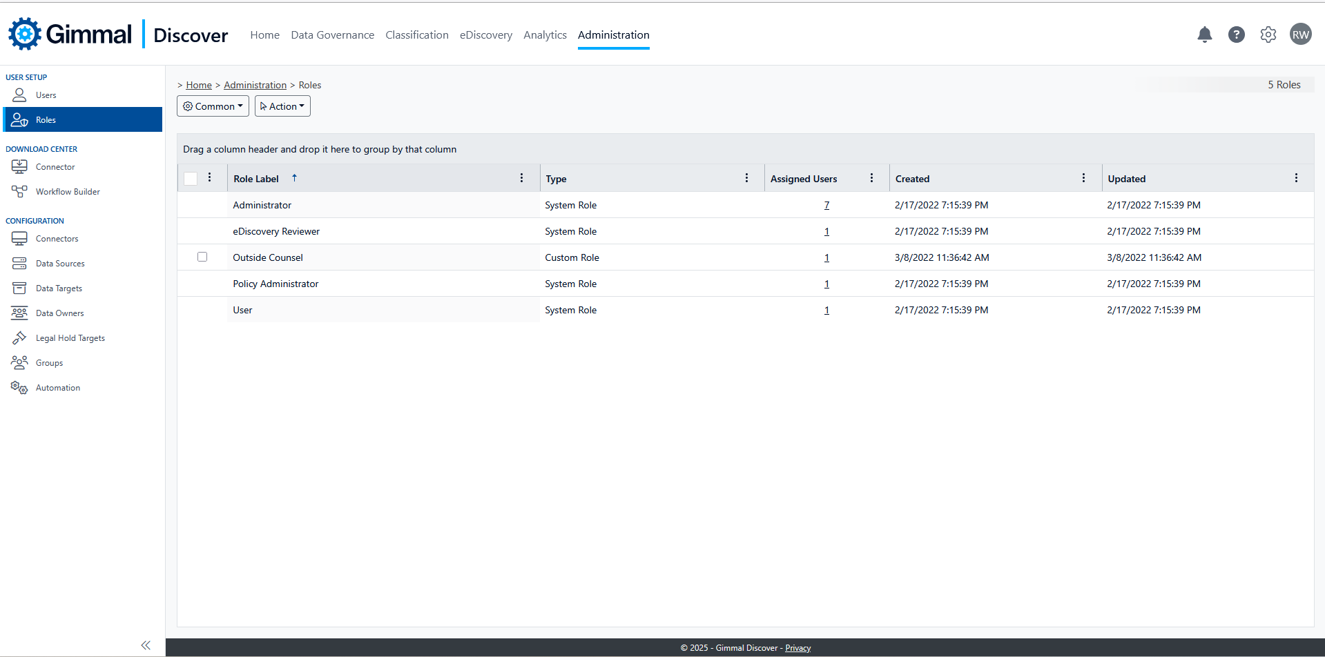Click Administrator's assigned users count link
This screenshot has width=1325, height=657.
coord(826,205)
